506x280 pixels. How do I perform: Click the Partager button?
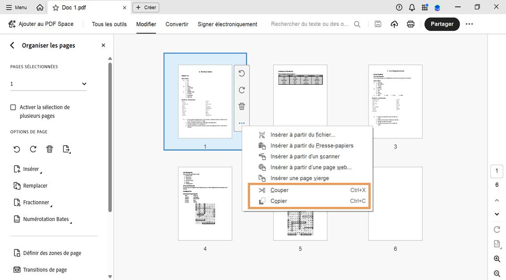442,24
